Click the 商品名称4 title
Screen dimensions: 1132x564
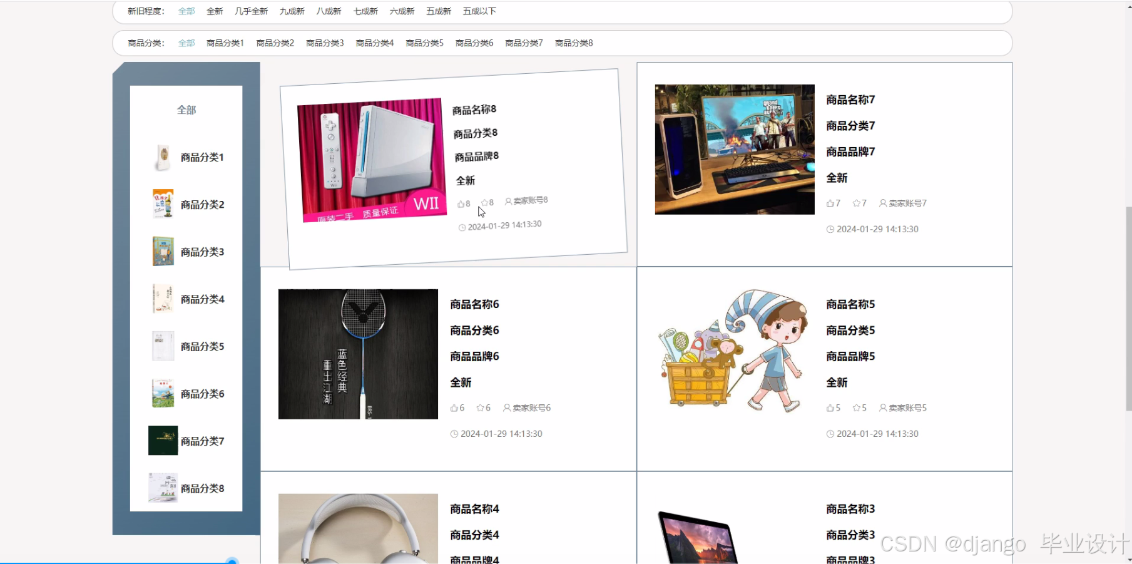point(474,510)
